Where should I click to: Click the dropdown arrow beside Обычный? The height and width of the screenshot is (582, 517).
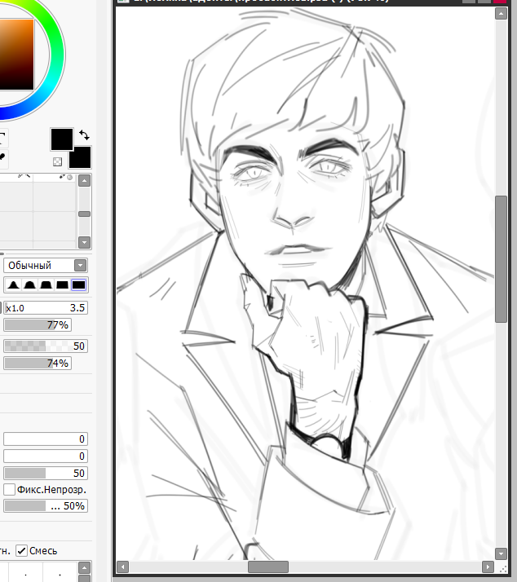[x=80, y=266]
